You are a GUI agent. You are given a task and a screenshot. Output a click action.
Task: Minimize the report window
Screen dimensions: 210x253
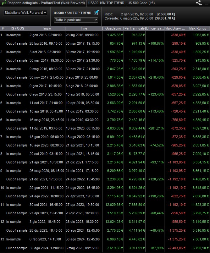206,3
